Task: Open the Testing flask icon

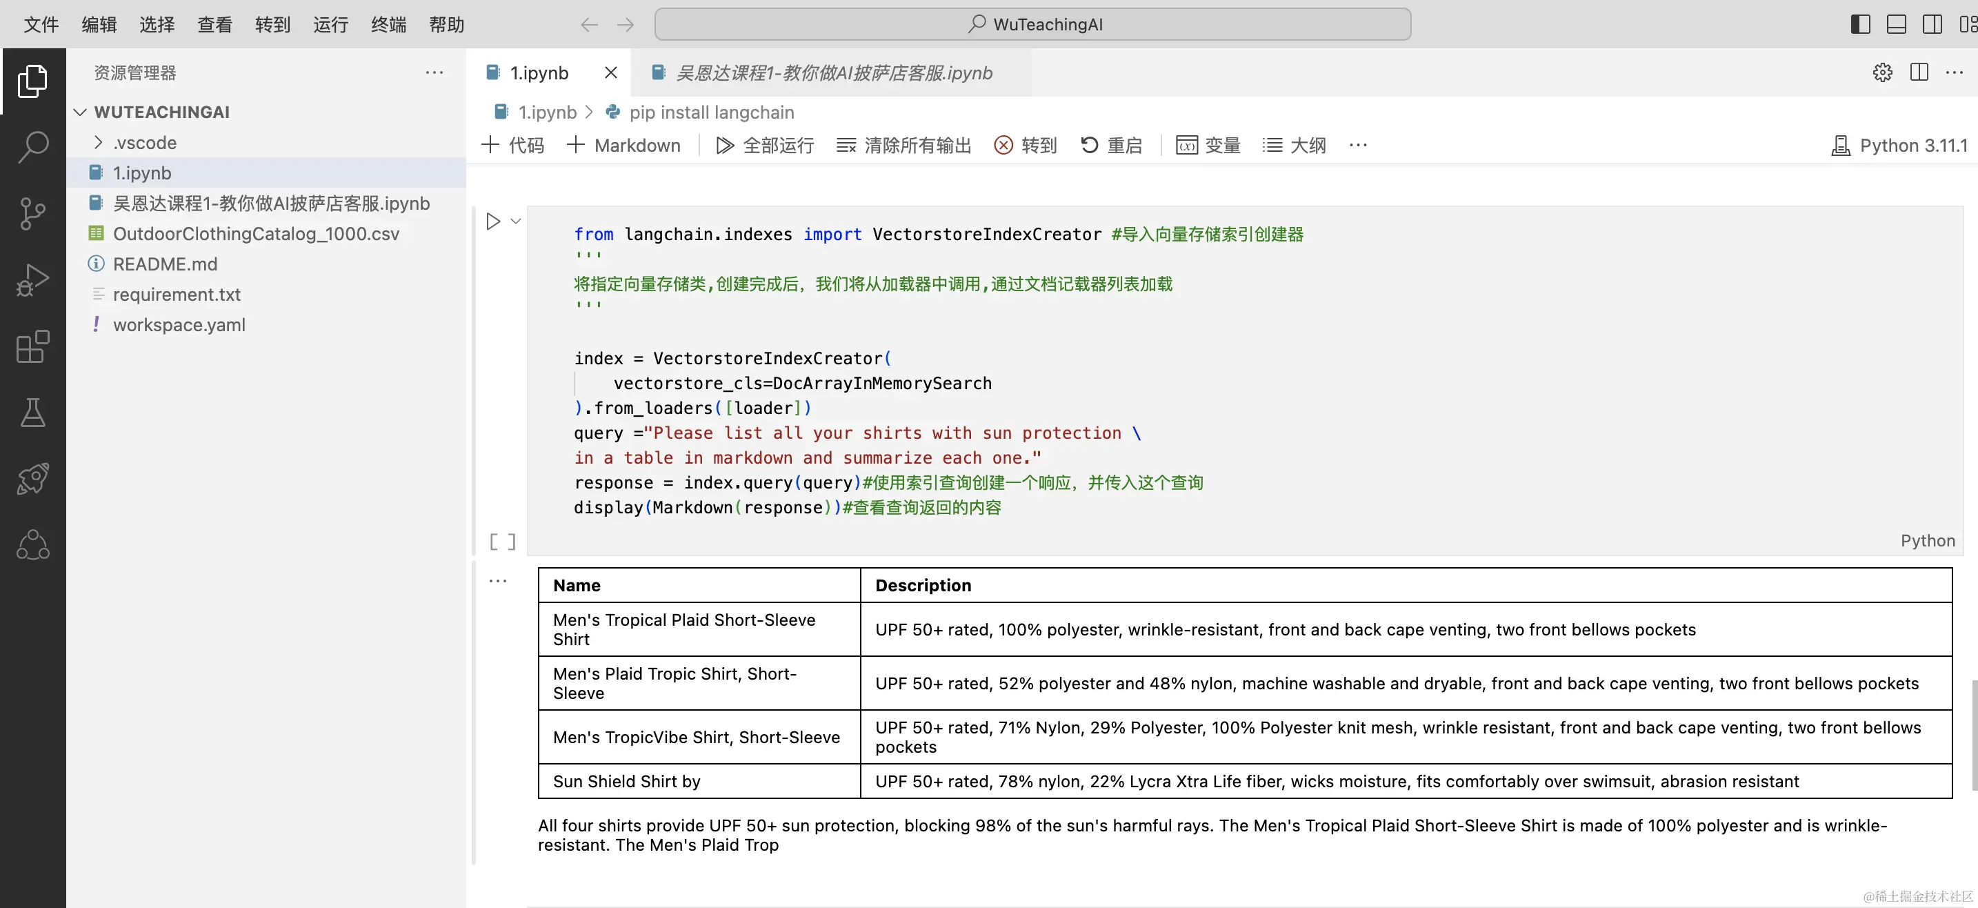Action: [33, 413]
